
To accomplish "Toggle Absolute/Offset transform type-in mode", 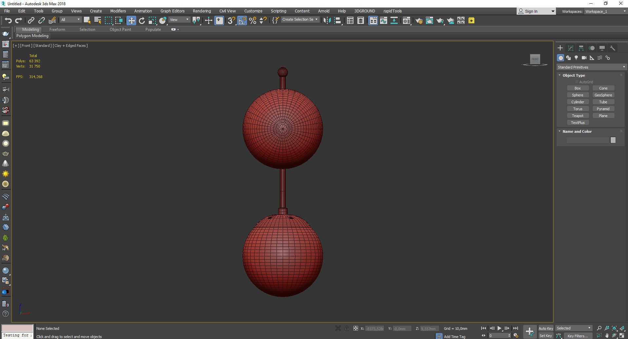I will [x=356, y=328].
